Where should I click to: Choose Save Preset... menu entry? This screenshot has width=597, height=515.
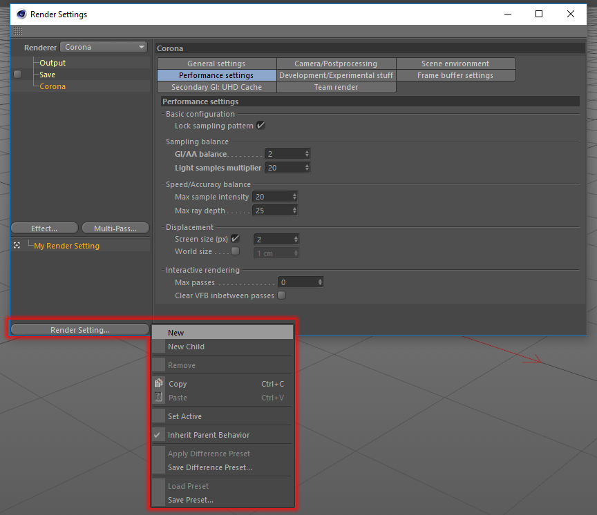click(222, 500)
